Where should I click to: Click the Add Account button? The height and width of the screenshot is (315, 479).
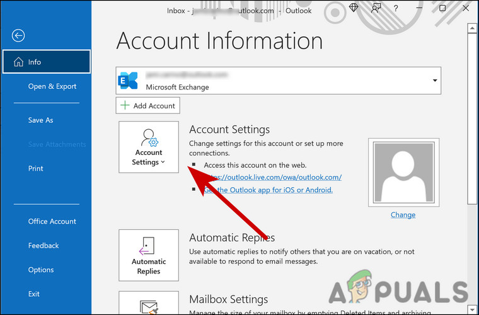(x=148, y=106)
